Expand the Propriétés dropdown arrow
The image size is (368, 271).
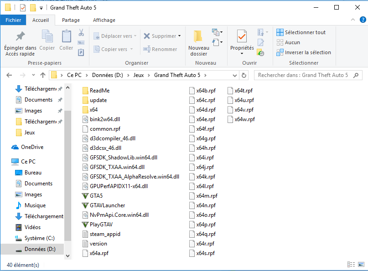242,54
